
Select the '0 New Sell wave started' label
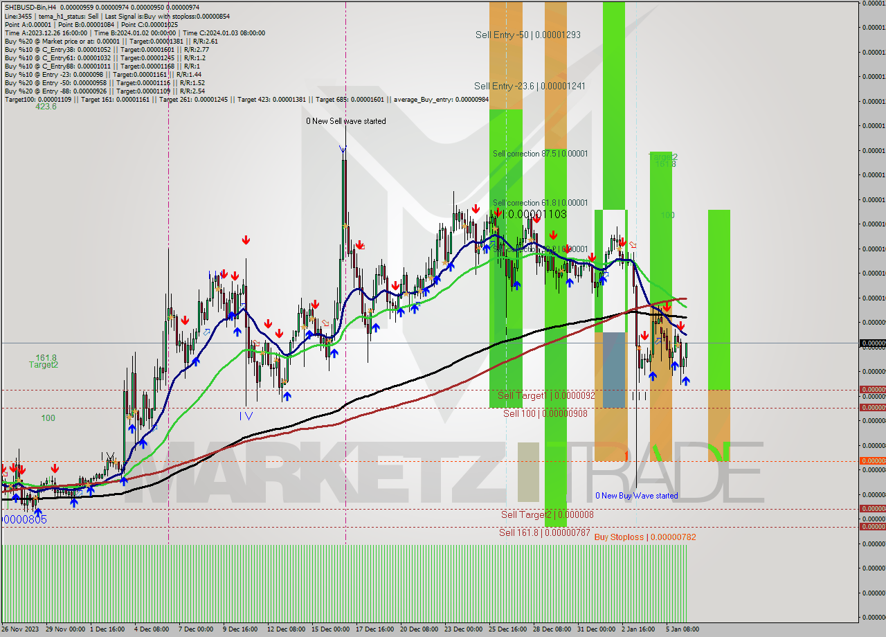(346, 121)
